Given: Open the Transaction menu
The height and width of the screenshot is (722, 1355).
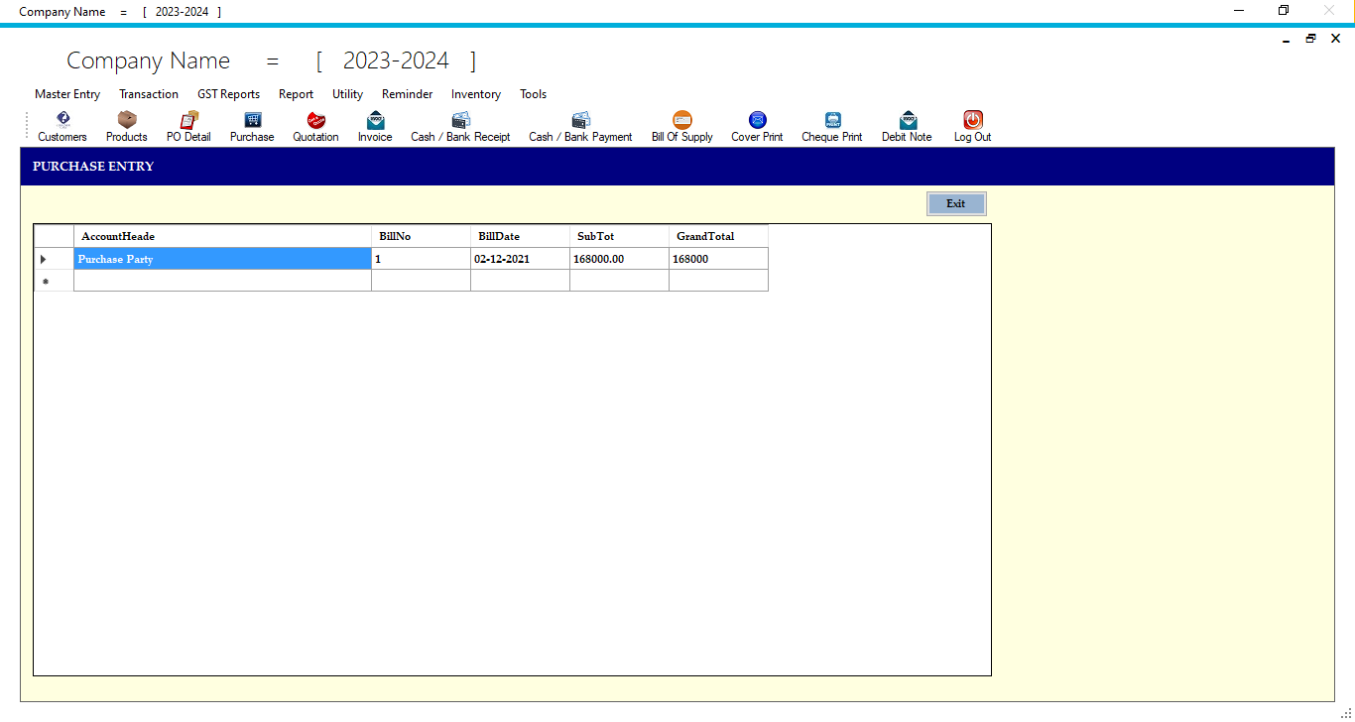Looking at the screenshot, I should click(148, 94).
